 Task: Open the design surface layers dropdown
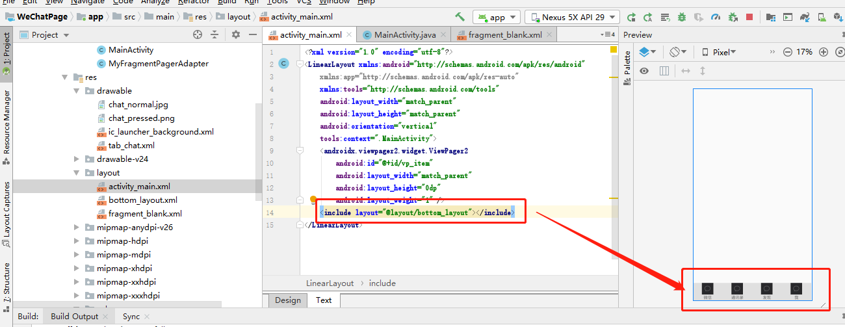tap(647, 52)
